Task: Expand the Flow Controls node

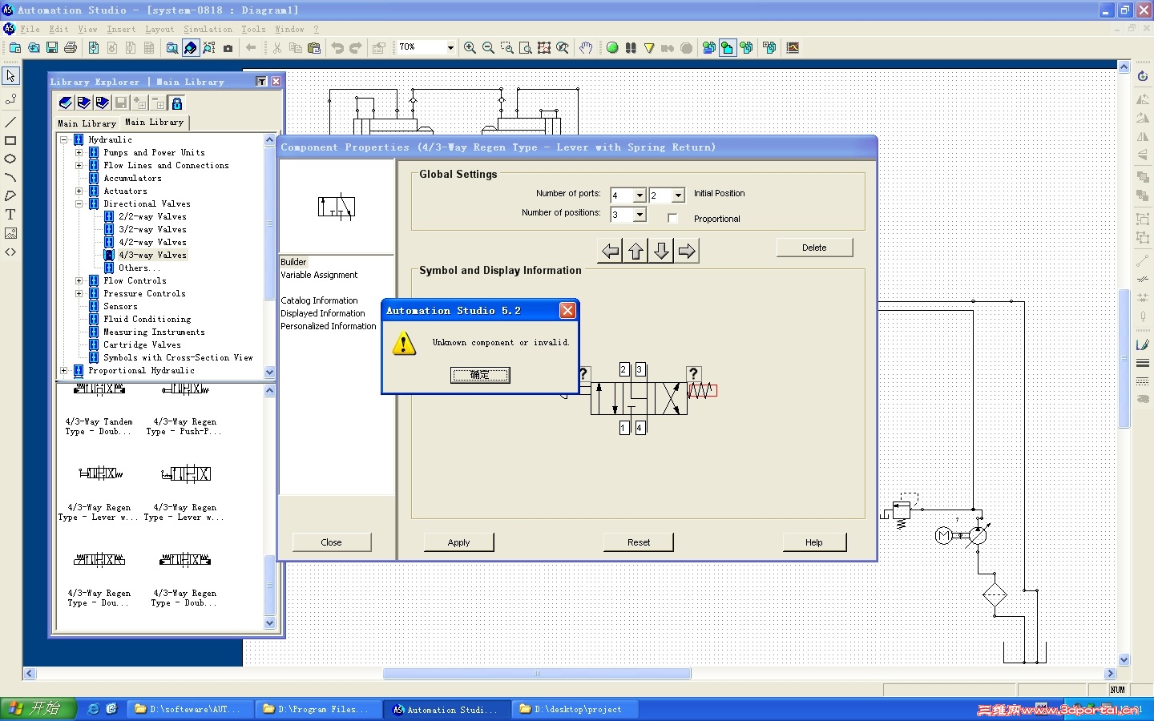Action: pos(79,280)
